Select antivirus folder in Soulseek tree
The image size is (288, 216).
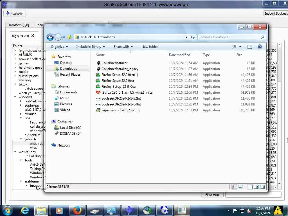(36, 143)
